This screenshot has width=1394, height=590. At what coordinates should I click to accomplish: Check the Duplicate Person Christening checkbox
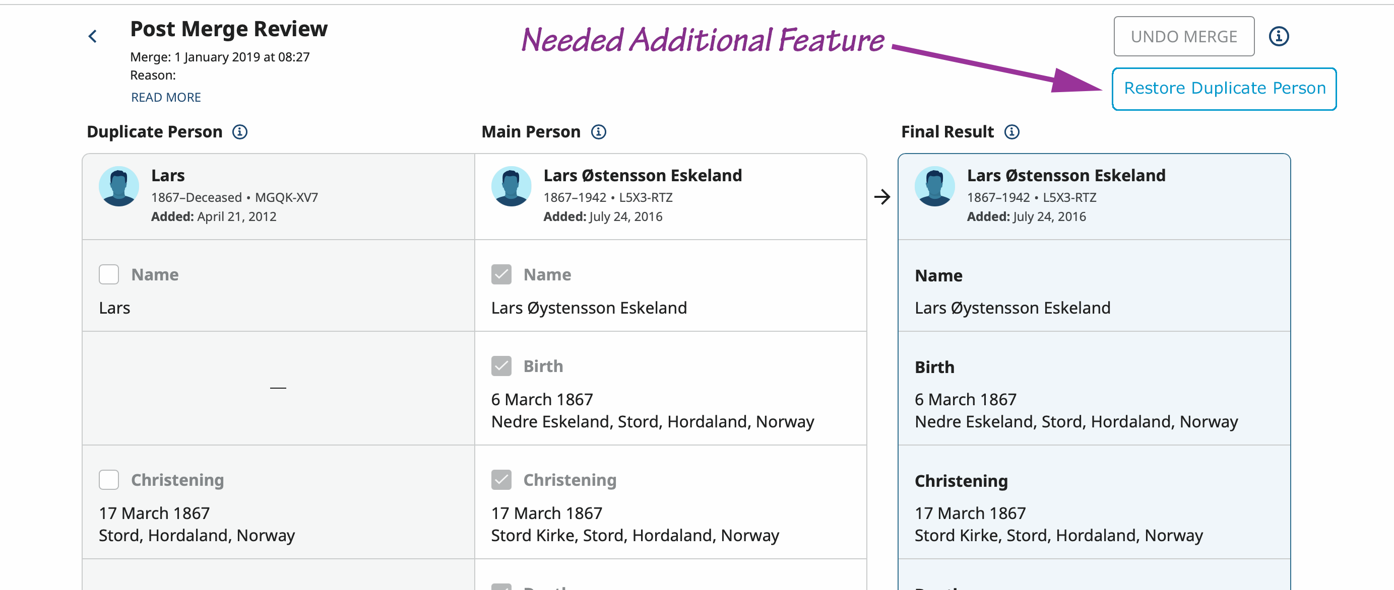tap(109, 480)
